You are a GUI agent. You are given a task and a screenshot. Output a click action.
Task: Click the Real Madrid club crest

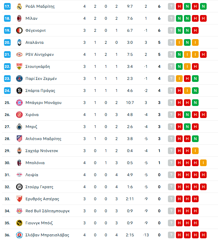pos(19,6)
